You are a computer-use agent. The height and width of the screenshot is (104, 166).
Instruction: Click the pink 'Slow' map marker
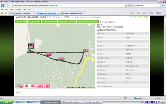click(61, 58)
